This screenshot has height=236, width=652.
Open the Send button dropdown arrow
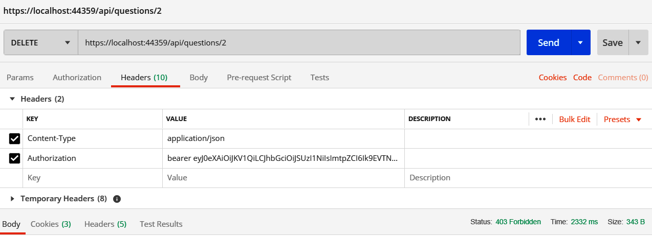tap(580, 42)
